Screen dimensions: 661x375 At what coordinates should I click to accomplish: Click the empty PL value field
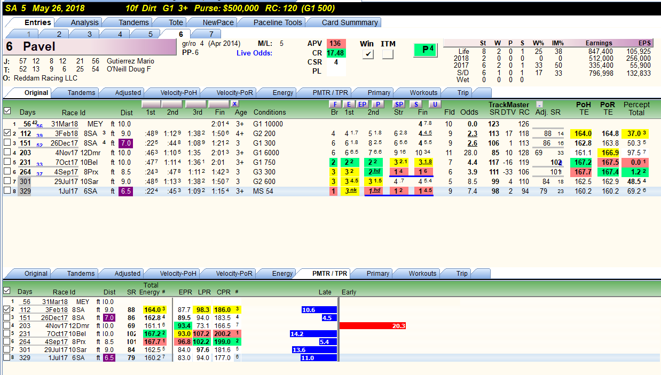pos(335,71)
